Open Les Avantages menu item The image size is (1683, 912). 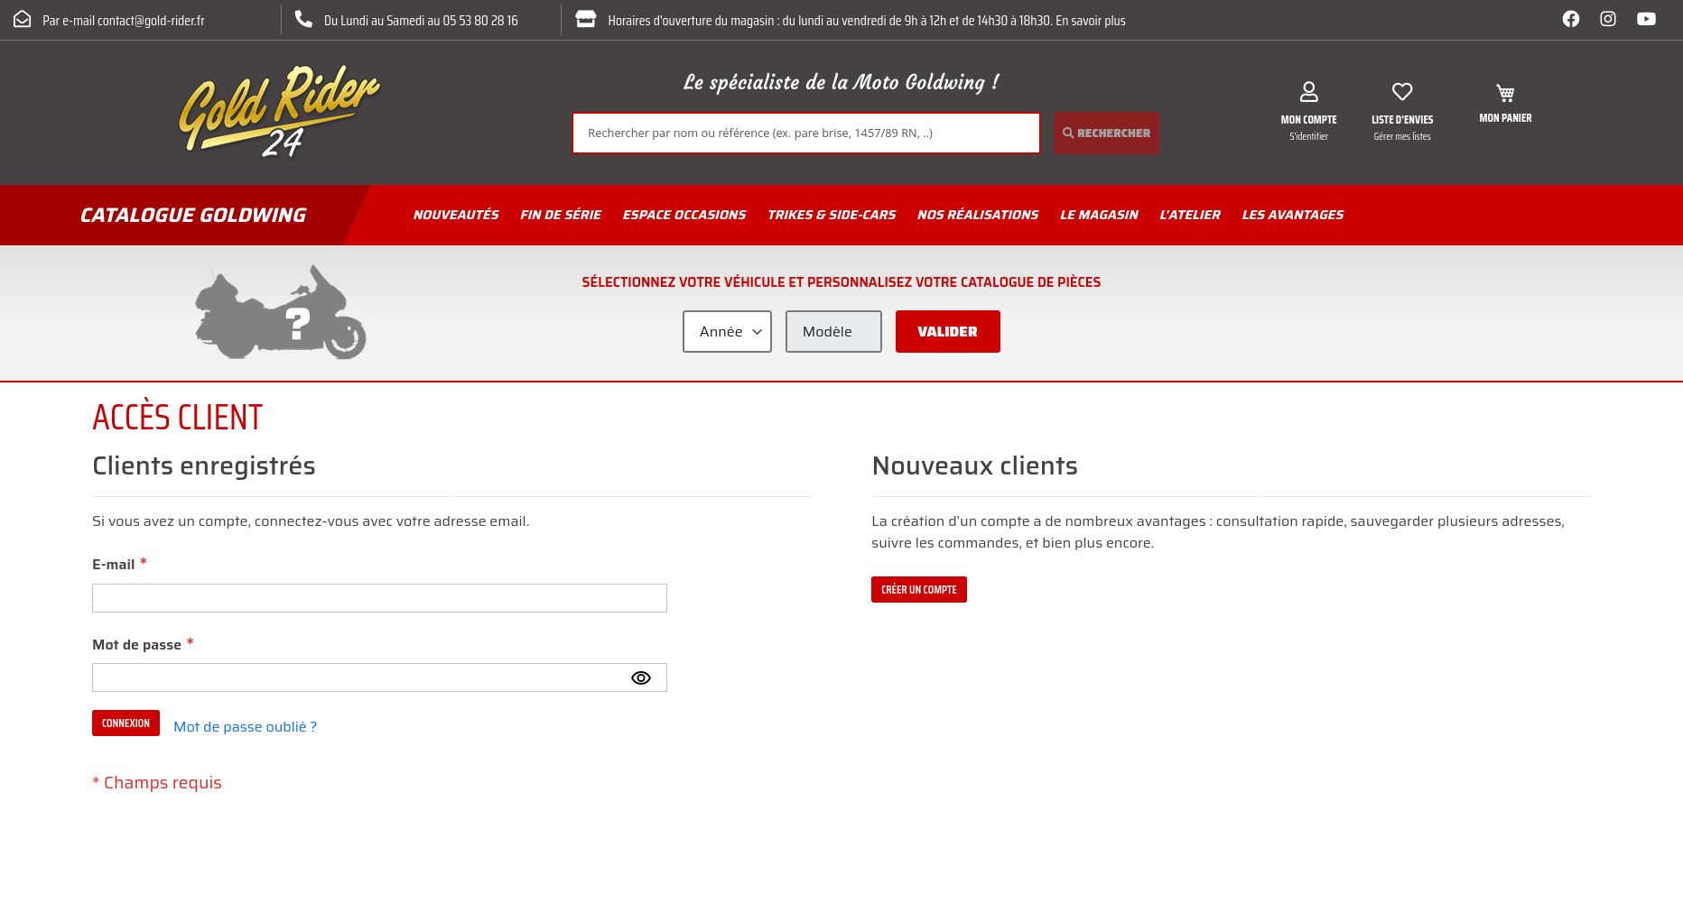pos(1293,215)
